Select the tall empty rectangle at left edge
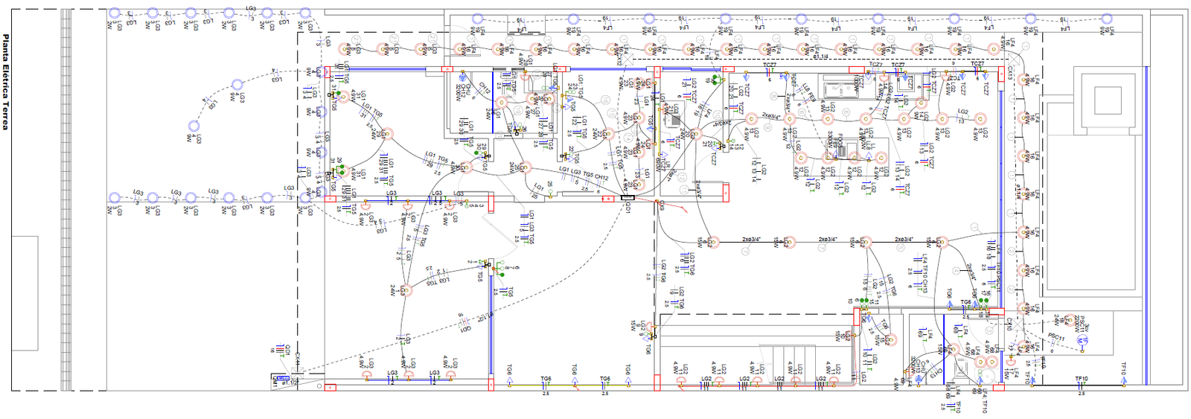 [x=25, y=292]
